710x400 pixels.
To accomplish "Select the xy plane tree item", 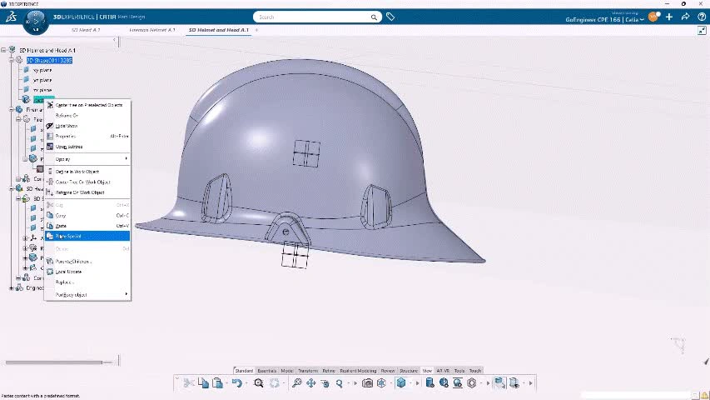I will point(42,70).
